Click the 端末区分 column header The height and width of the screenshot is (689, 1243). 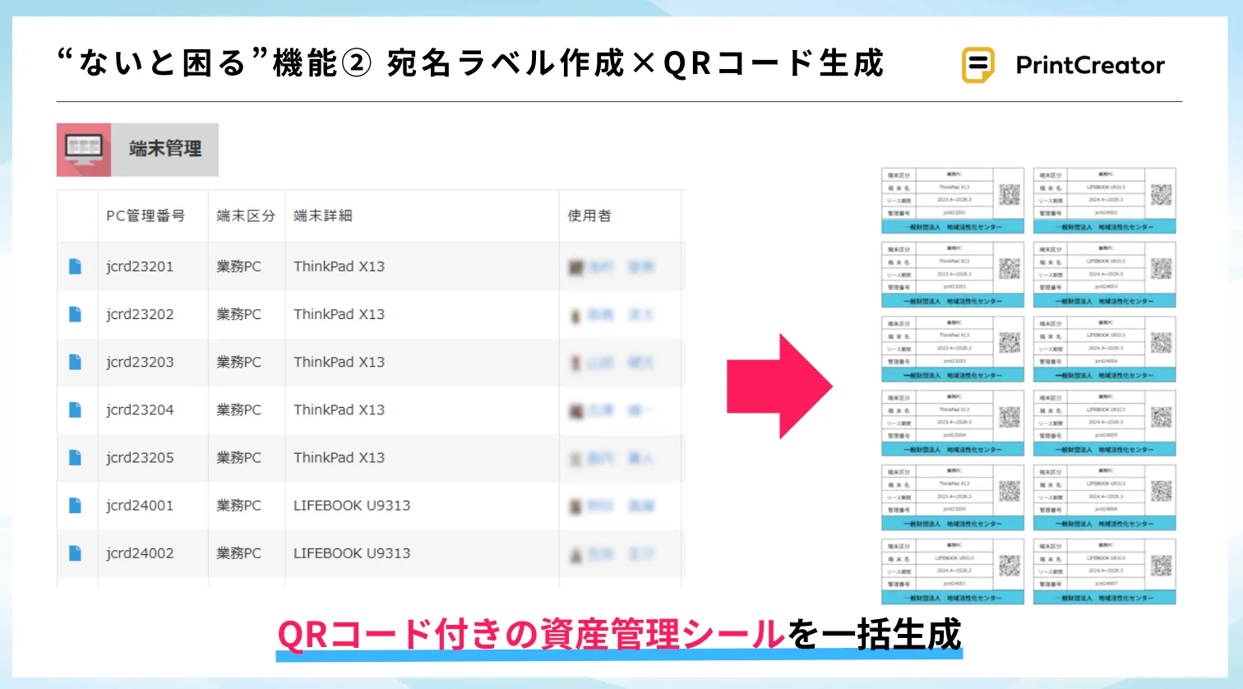(x=245, y=216)
